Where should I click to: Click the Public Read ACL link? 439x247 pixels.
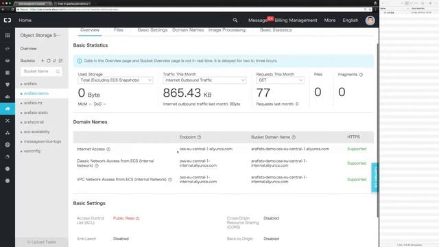tap(123, 218)
